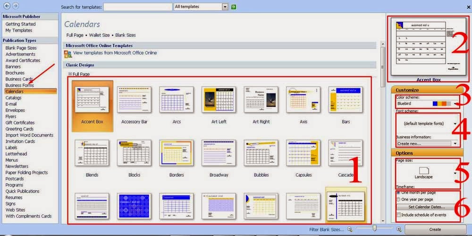472x236 pixels.
Task: Select Web Sites publication type
Action: coord(16,210)
